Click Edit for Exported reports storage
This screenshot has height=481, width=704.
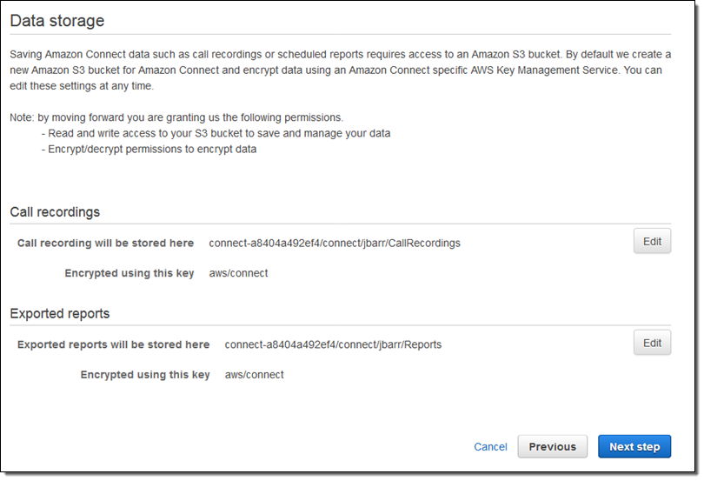[652, 343]
